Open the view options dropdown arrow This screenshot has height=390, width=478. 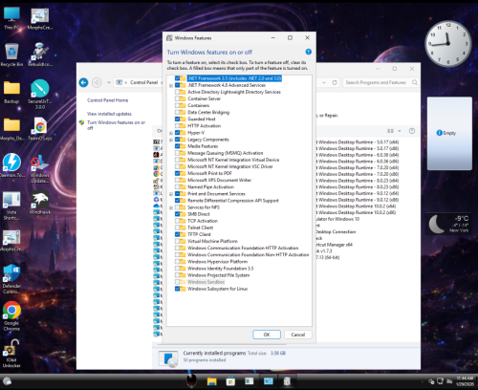pyautogui.click(x=400, y=131)
